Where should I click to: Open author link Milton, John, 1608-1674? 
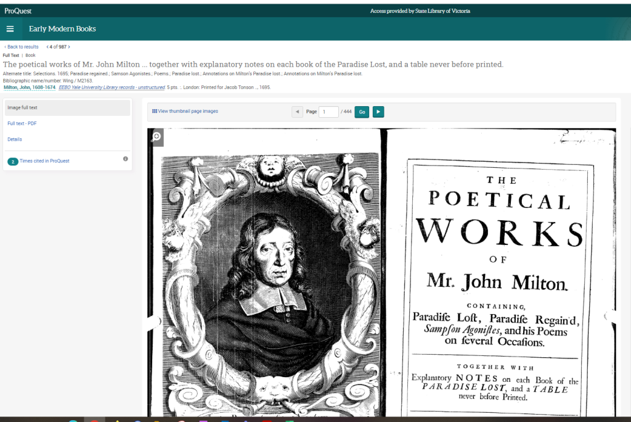pyautogui.click(x=30, y=88)
